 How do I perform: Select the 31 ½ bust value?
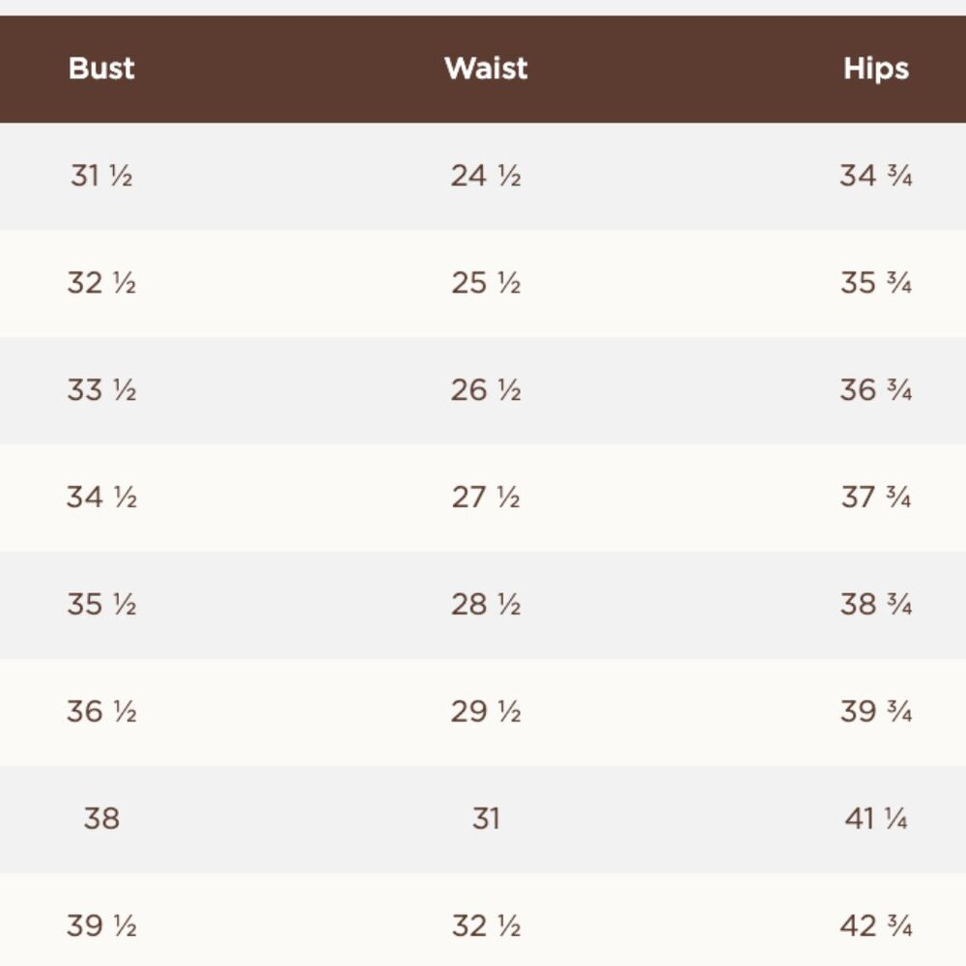(101, 176)
